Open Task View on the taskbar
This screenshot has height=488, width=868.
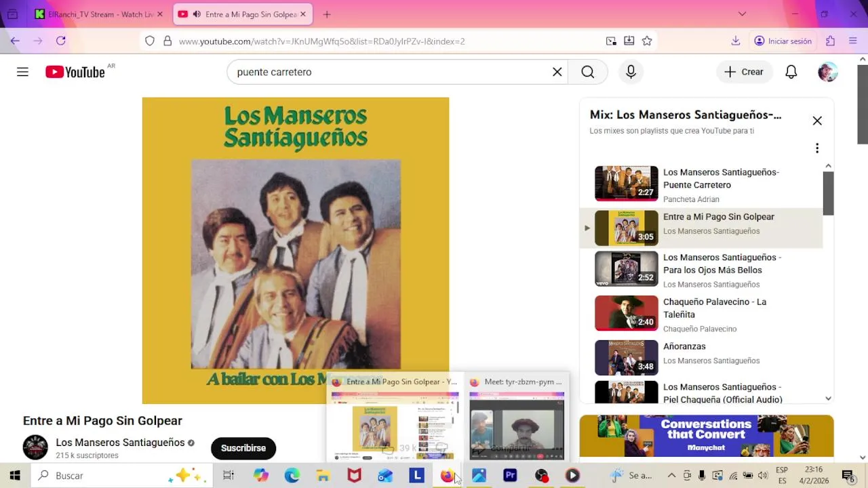[x=229, y=475]
